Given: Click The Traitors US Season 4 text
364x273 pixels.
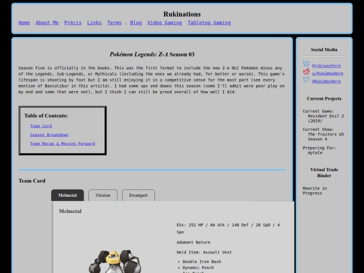Looking at the screenshot, I should click(326, 137).
